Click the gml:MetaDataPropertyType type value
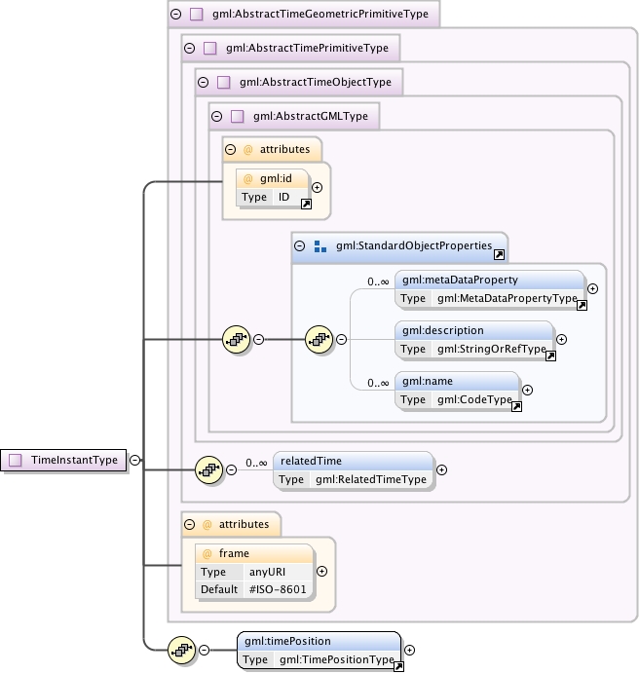This screenshot has width=639, height=674. (507, 298)
